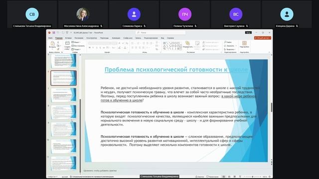This screenshot has width=319, height=179.
Task: Click the Normal view icon in status bar
Action: pyautogui.click(x=224, y=177)
